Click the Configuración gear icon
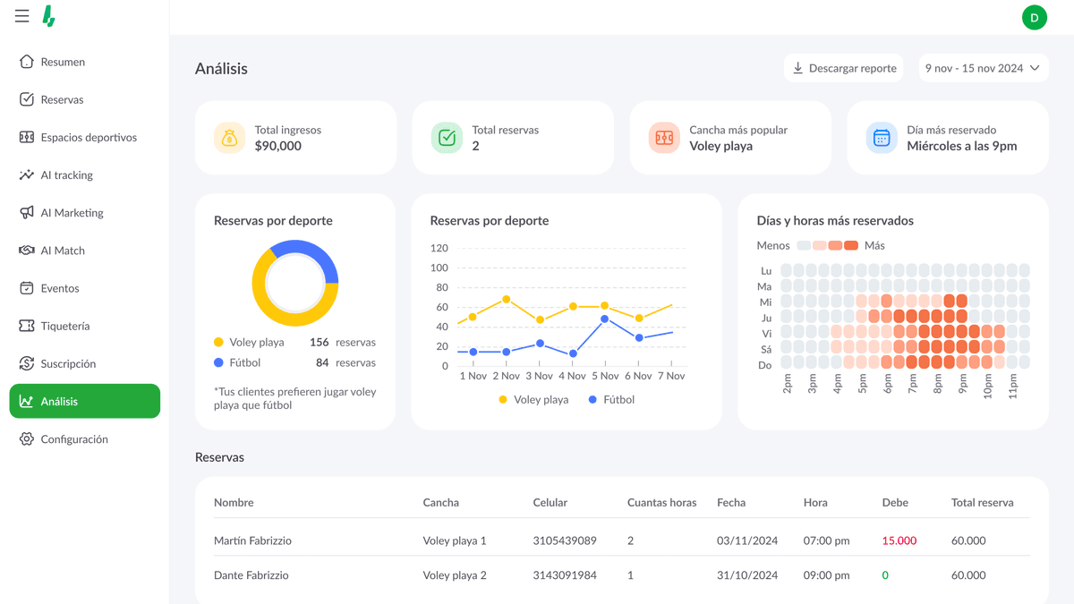Image resolution: width=1074 pixels, height=604 pixels. (27, 439)
